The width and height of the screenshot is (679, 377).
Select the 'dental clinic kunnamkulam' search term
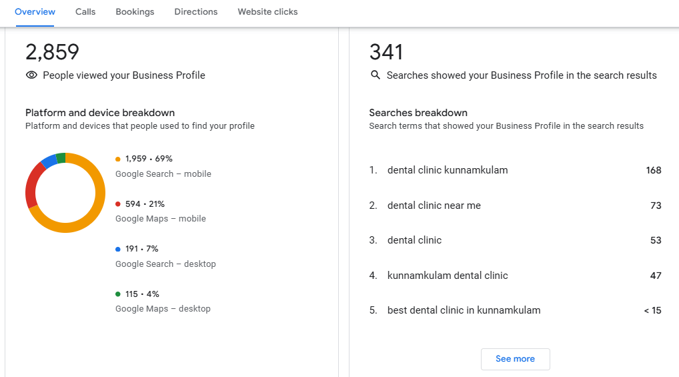click(447, 170)
